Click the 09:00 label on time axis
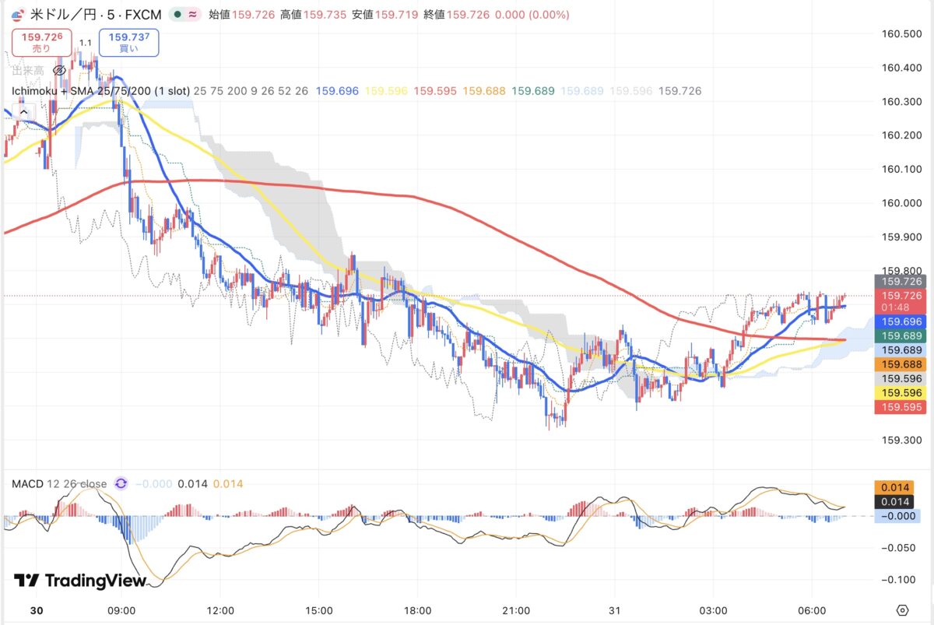The width and height of the screenshot is (934, 625). point(122,609)
